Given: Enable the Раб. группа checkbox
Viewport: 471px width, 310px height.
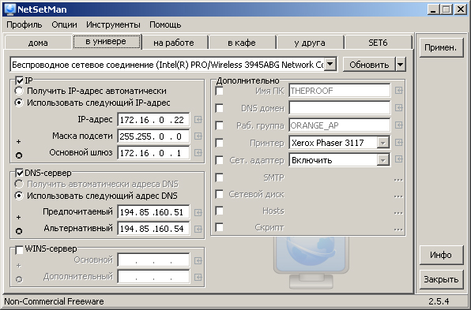Looking at the screenshot, I should [x=219, y=125].
